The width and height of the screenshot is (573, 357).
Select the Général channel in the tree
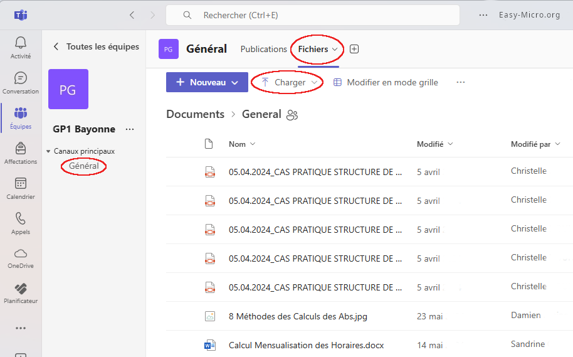[84, 166]
